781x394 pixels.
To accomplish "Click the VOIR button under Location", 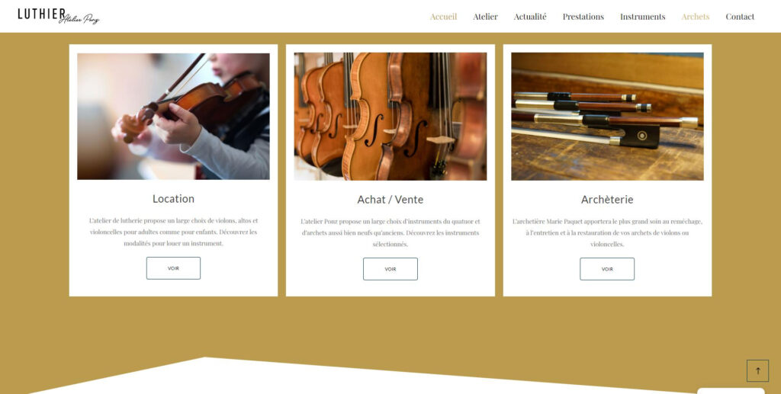I will point(173,268).
